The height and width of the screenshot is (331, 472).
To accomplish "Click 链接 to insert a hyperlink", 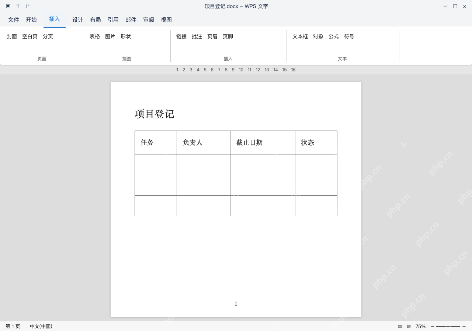I will pos(181,36).
